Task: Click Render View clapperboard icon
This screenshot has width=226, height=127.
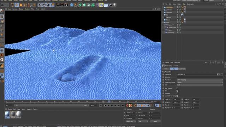Action: pyautogui.click(x=58, y=5)
